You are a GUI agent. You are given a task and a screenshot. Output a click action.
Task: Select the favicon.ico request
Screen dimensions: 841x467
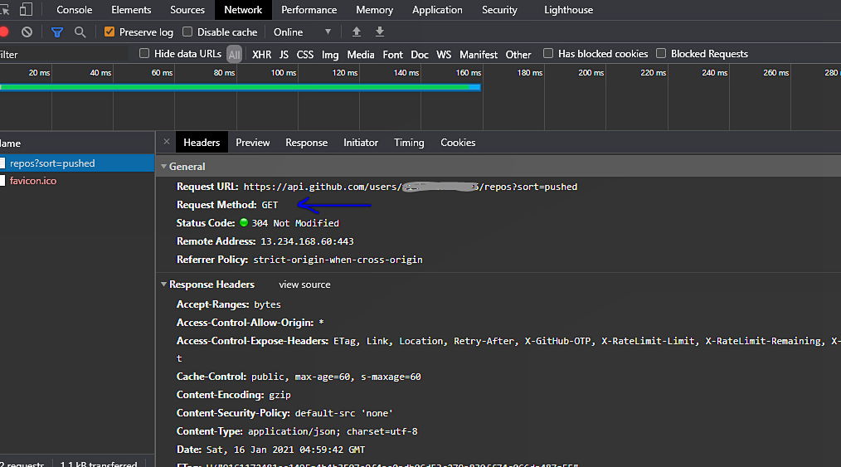pos(33,181)
